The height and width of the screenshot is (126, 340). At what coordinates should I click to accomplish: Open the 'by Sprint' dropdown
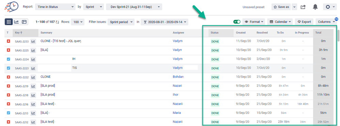click(94, 7)
